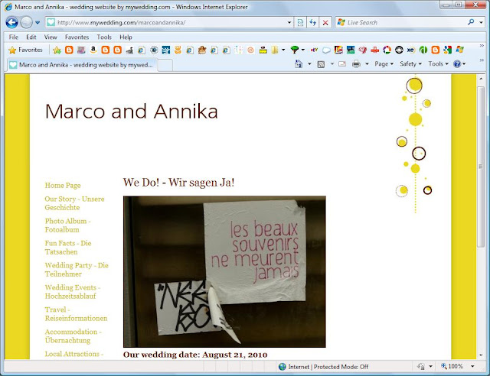Screen dimensions: 490x376
Task: Click the greyed Forward navigation button
Action: (26, 22)
